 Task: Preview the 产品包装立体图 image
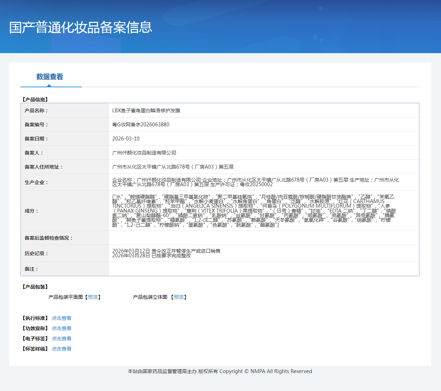[179, 297]
